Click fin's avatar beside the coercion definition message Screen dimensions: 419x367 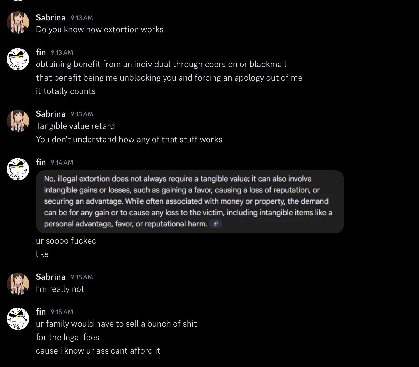pos(18,59)
